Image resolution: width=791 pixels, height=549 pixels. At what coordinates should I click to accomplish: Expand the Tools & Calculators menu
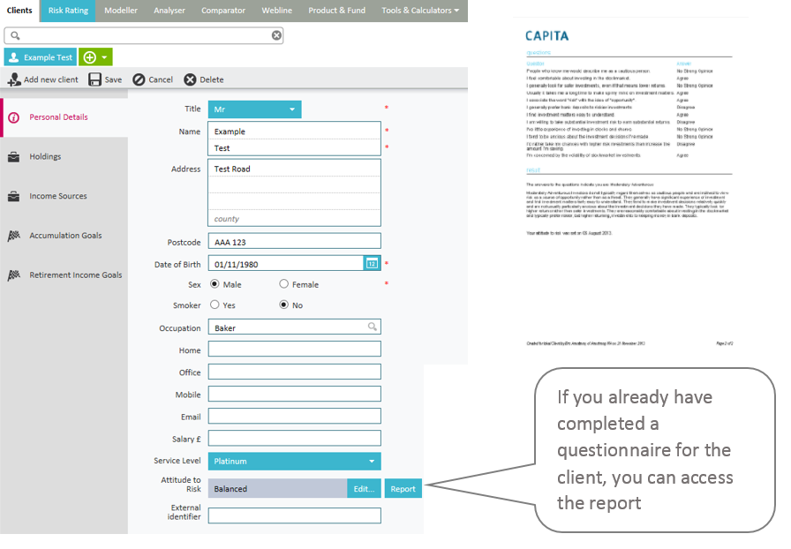click(420, 11)
